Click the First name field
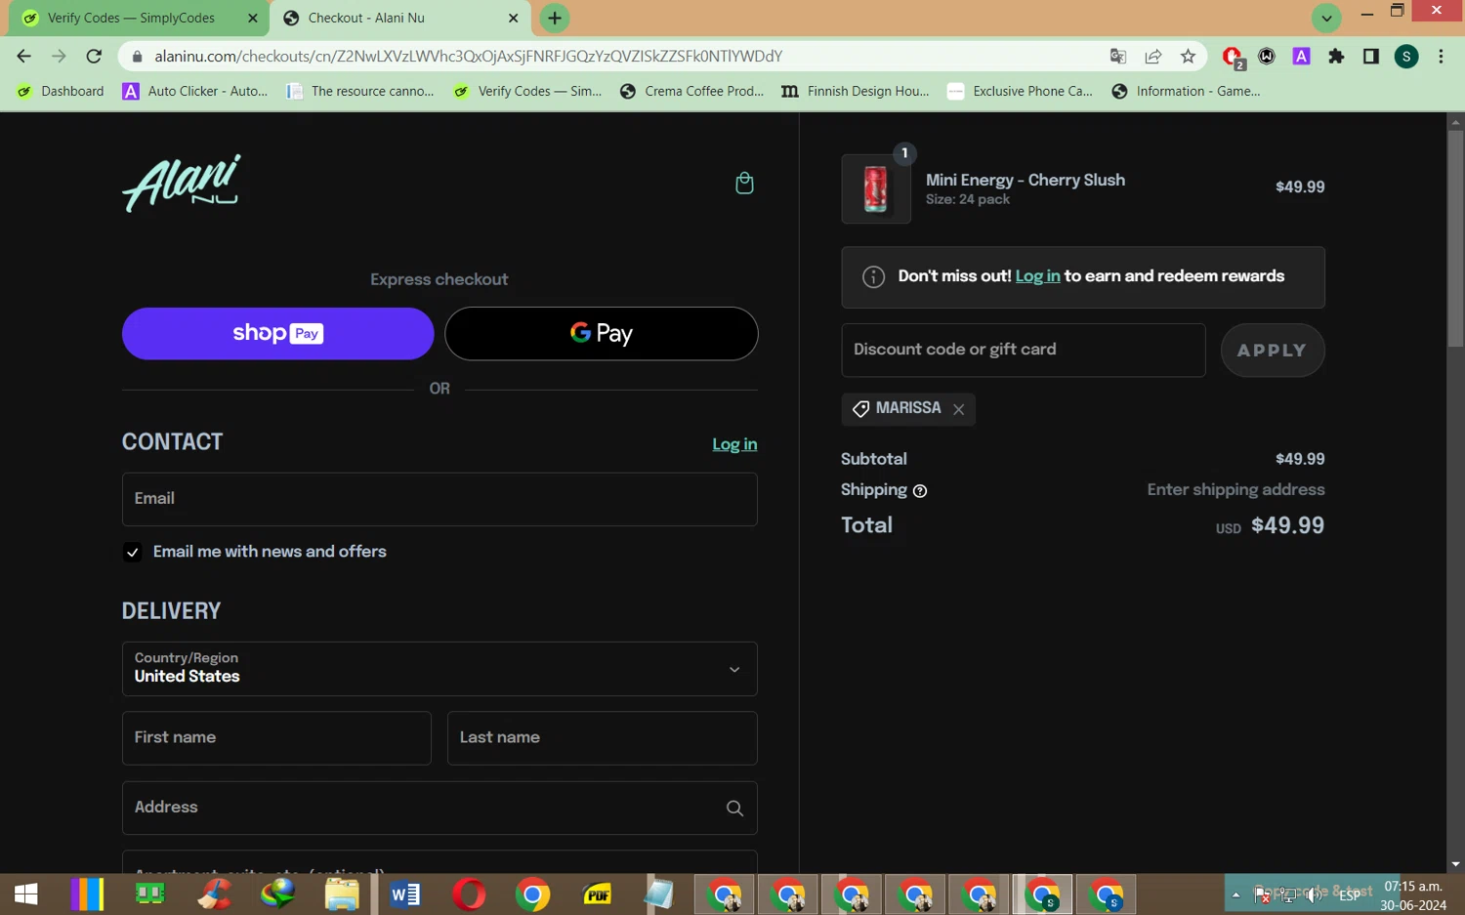Image resolution: width=1465 pixels, height=915 pixels. [x=276, y=738]
